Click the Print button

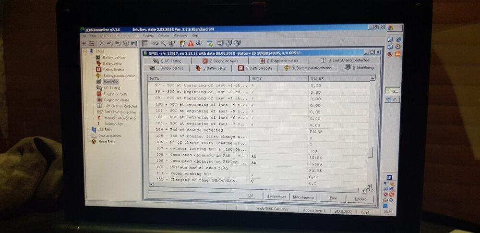pyautogui.click(x=333, y=198)
